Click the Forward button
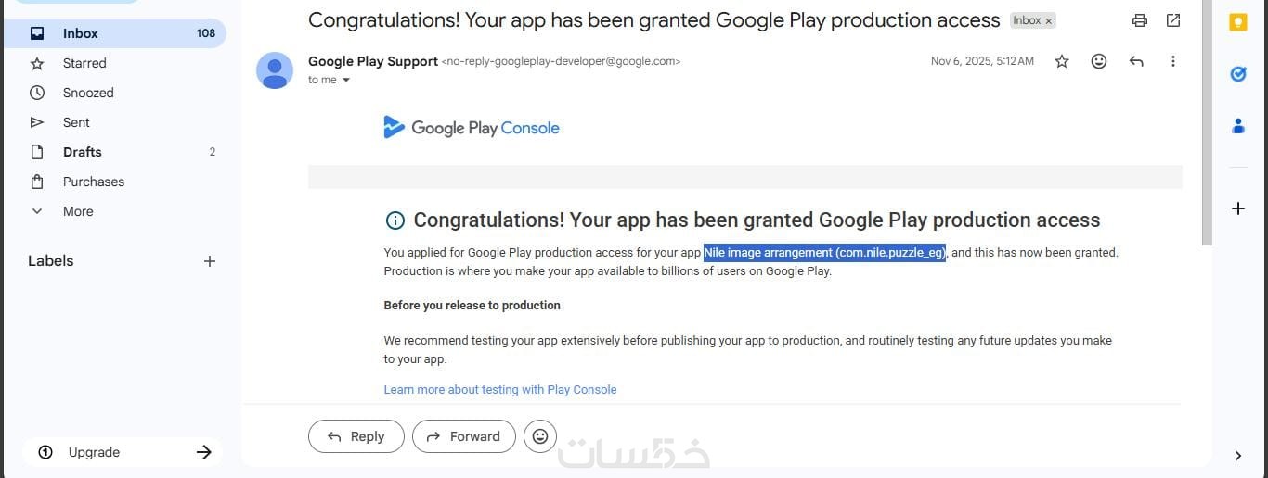 (x=463, y=436)
